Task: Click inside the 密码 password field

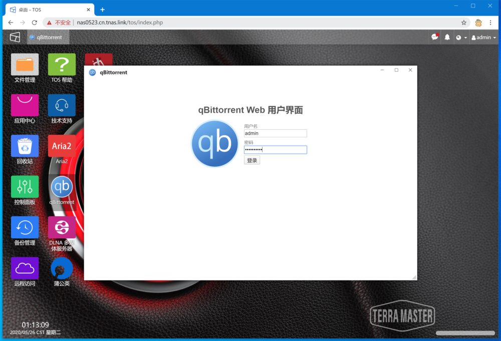Action: click(x=275, y=150)
